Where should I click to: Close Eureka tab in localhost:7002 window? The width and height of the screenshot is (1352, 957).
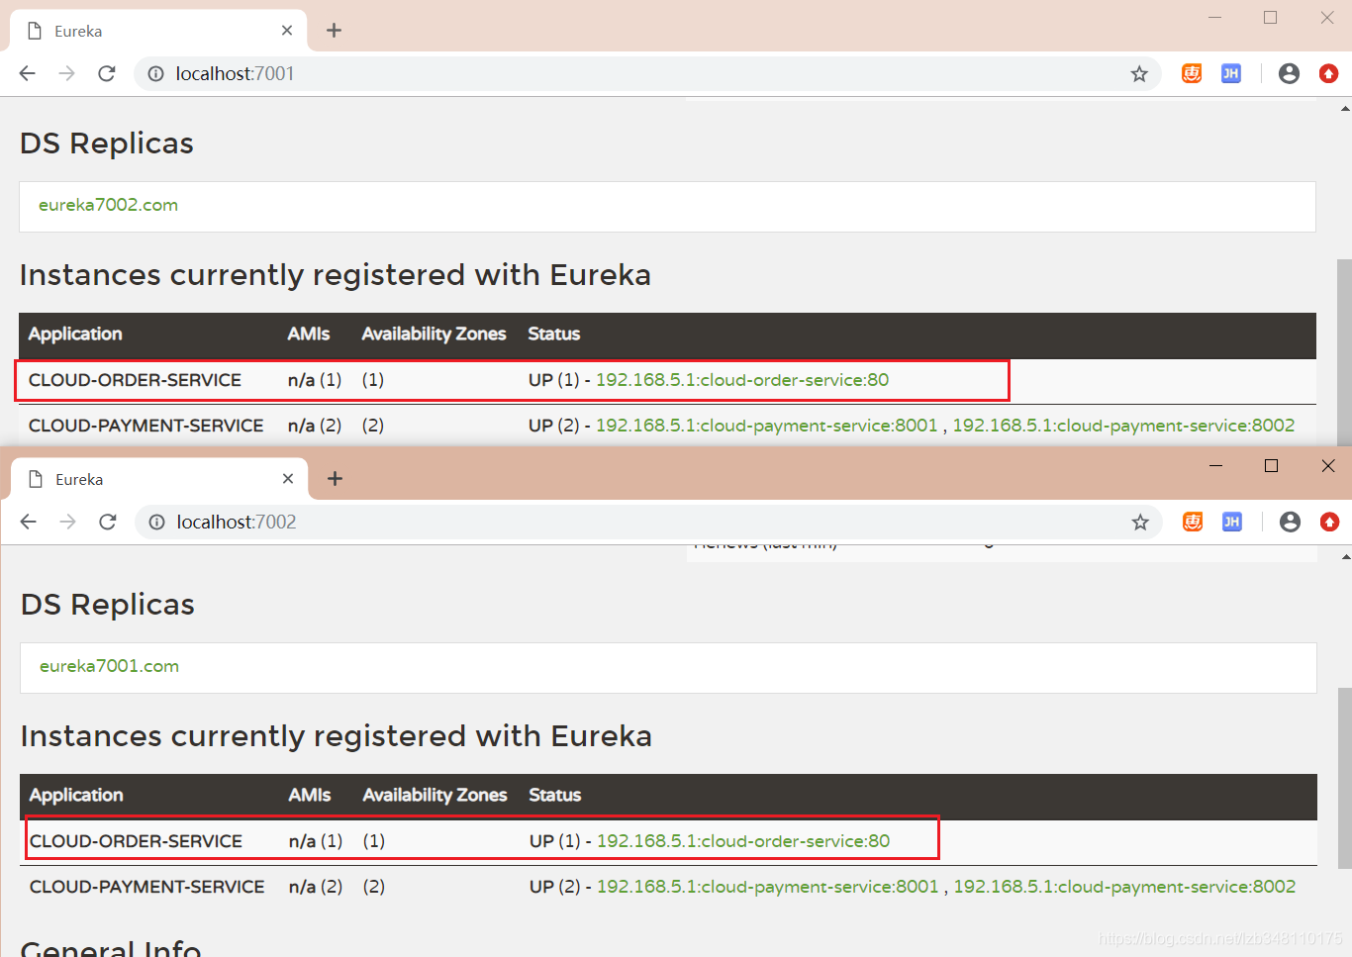(288, 479)
